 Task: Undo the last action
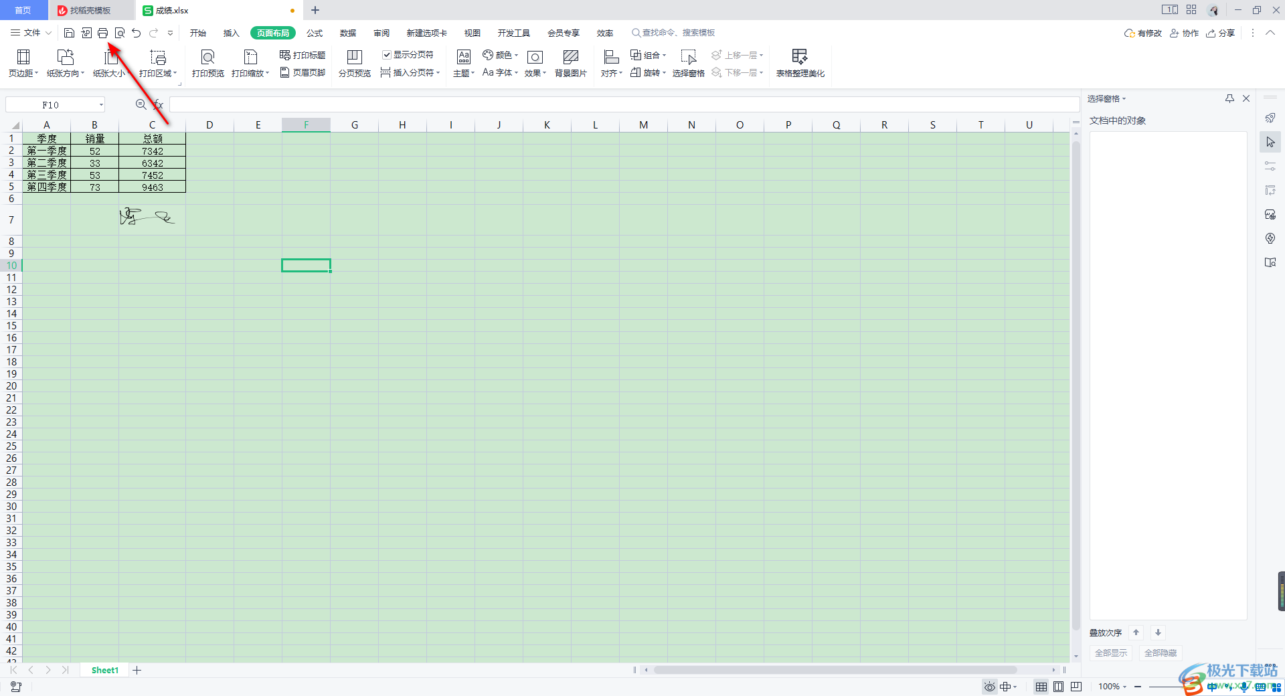tap(137, 33)
